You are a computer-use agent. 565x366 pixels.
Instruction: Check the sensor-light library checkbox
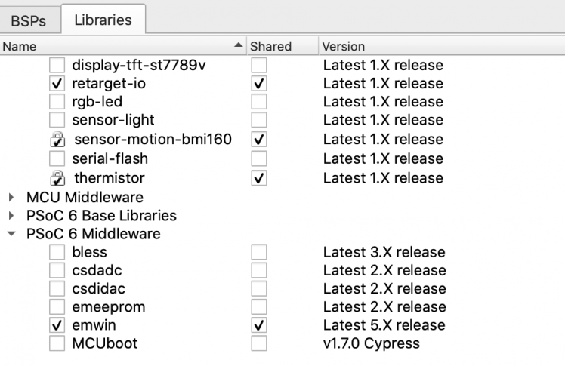(57, 120)
